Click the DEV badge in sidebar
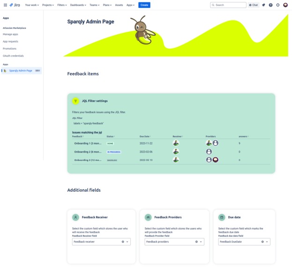The image size is (292, 268). (37, 71)
